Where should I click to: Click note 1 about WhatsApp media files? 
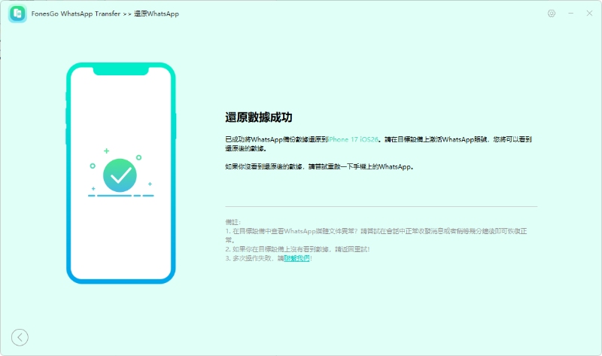[376, 236]
